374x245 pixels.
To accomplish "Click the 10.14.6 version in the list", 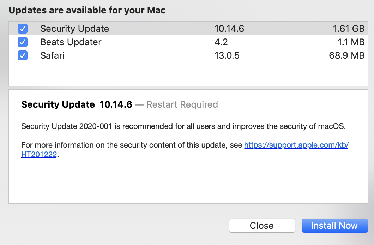I will 229,29.
